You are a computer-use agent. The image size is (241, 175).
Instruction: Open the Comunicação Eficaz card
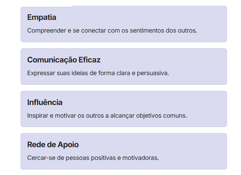(x=124, y=67)
